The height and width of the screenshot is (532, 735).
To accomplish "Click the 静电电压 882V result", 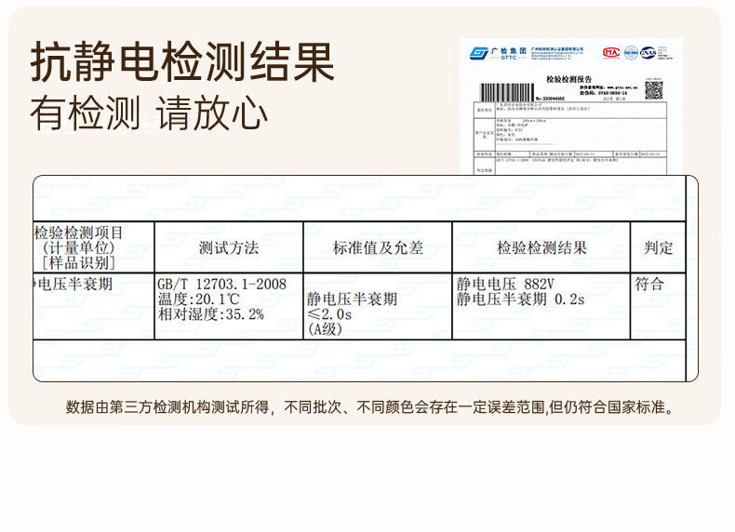I will click(505, 284).
